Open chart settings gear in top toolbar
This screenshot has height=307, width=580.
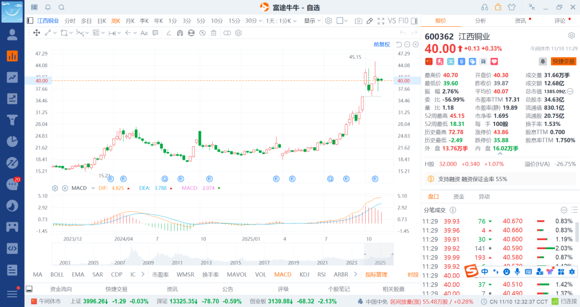point(329,21)
